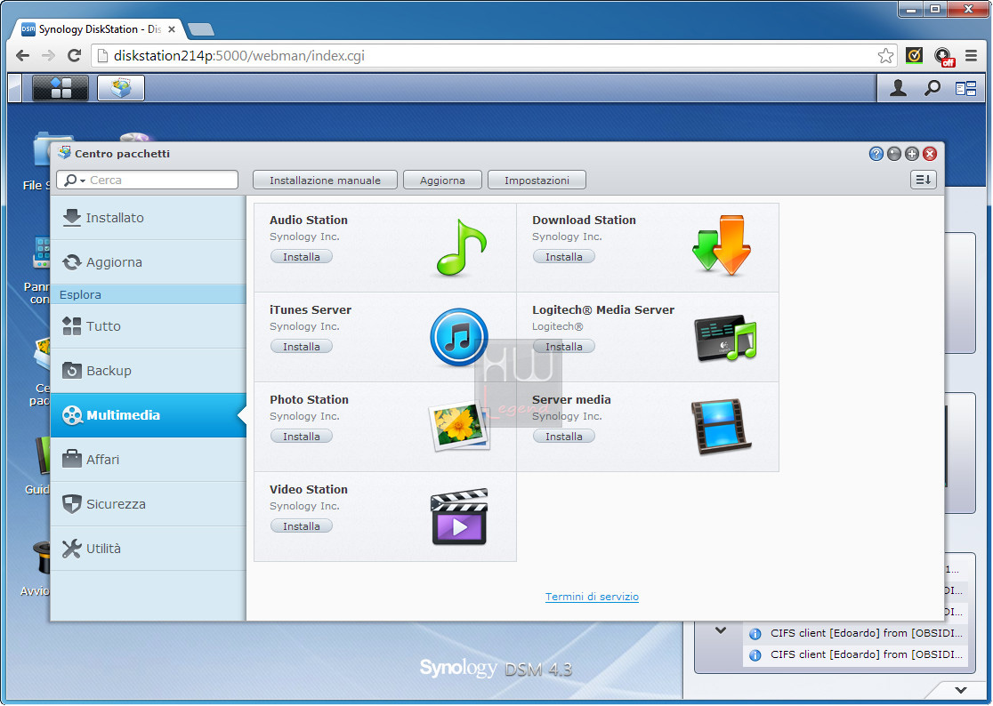This screenshot has height=706, width=993.
Task: Install Server media package
Action: tap(563, 437)
